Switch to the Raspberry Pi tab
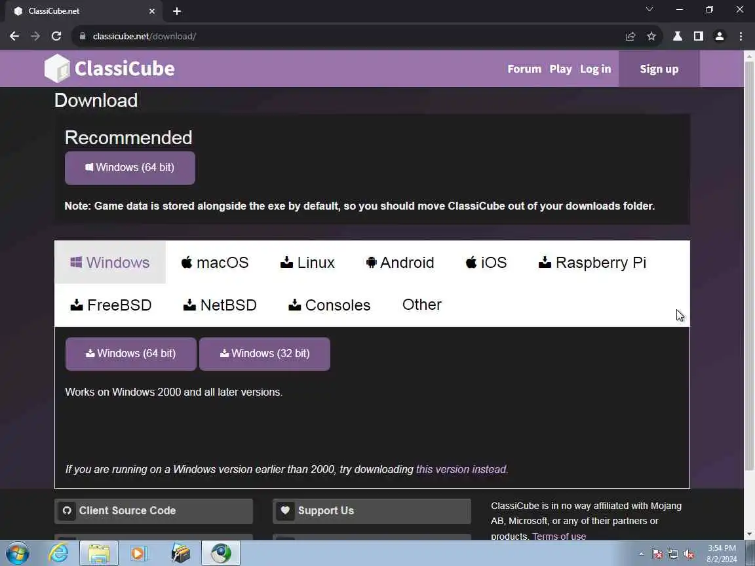This screenshot has width=755, height=566. pos(592,262)
